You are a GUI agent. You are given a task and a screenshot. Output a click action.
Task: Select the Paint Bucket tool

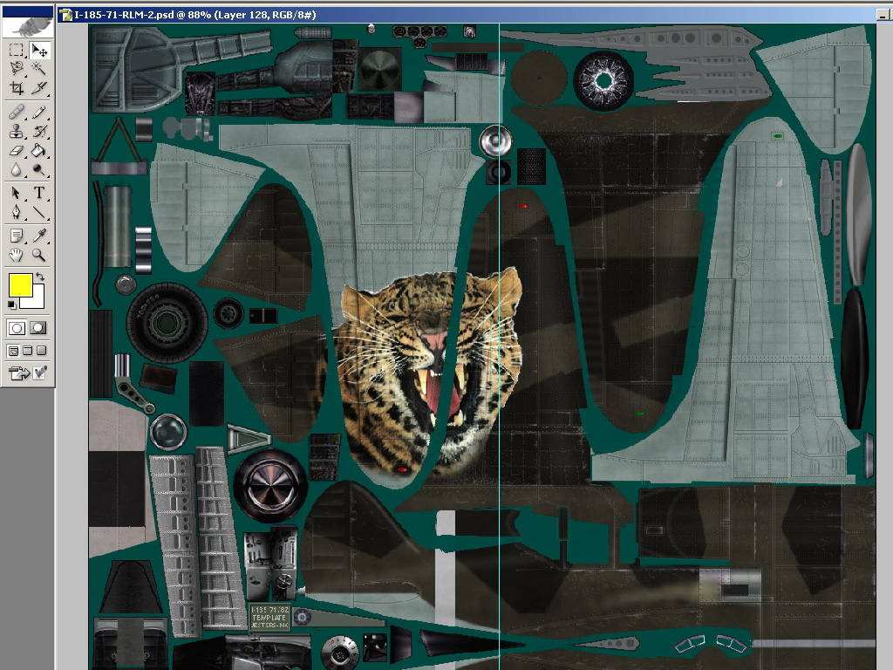click(38, 150)
